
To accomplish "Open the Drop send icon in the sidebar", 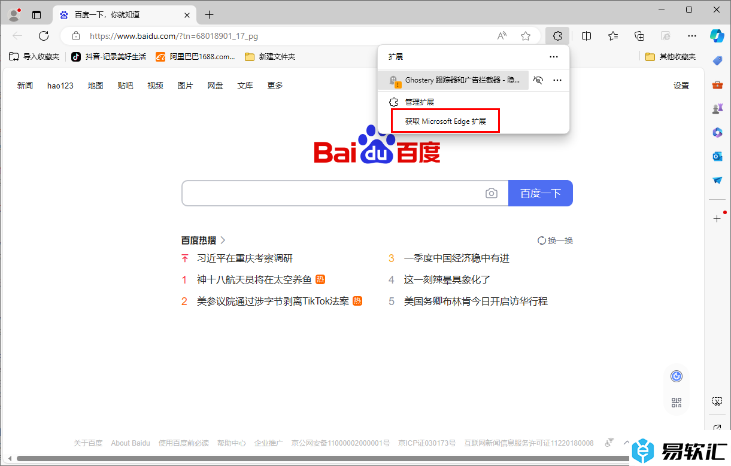I will [x=717, y=180].
